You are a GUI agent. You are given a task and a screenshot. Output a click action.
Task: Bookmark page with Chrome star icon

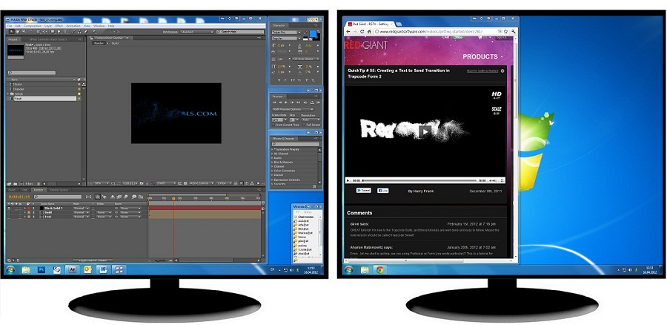[505, 31]
